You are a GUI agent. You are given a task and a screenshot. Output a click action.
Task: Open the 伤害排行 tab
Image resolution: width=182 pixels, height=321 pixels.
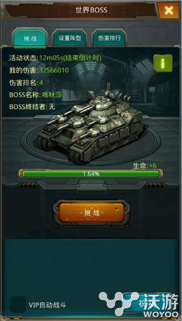click(109, 38)
